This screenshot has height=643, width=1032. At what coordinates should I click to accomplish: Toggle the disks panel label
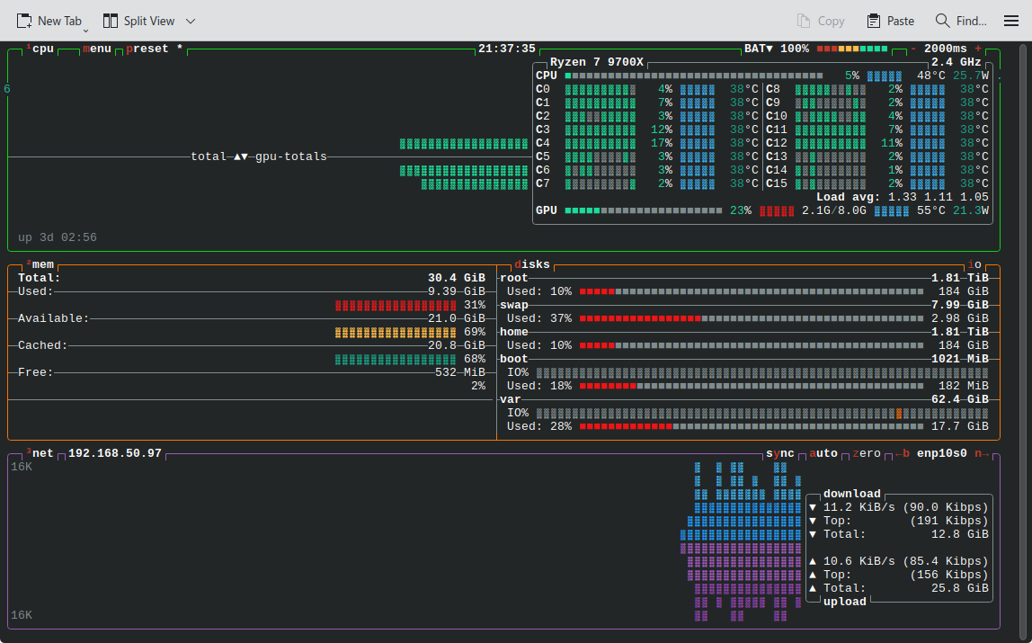coord(532,264)
